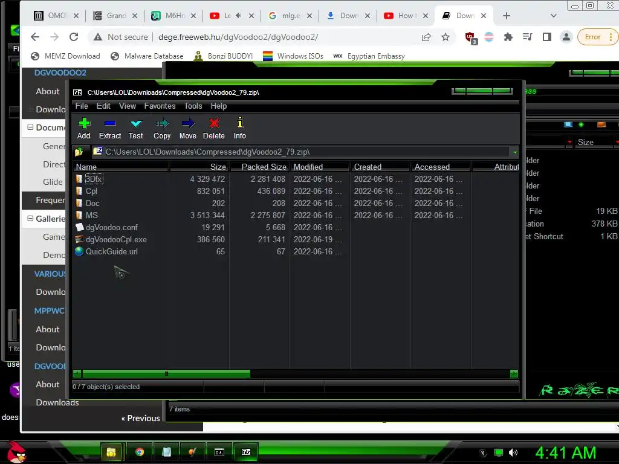
Task: Open the Windows ISOs bookmark
Action: coord(293,56)
